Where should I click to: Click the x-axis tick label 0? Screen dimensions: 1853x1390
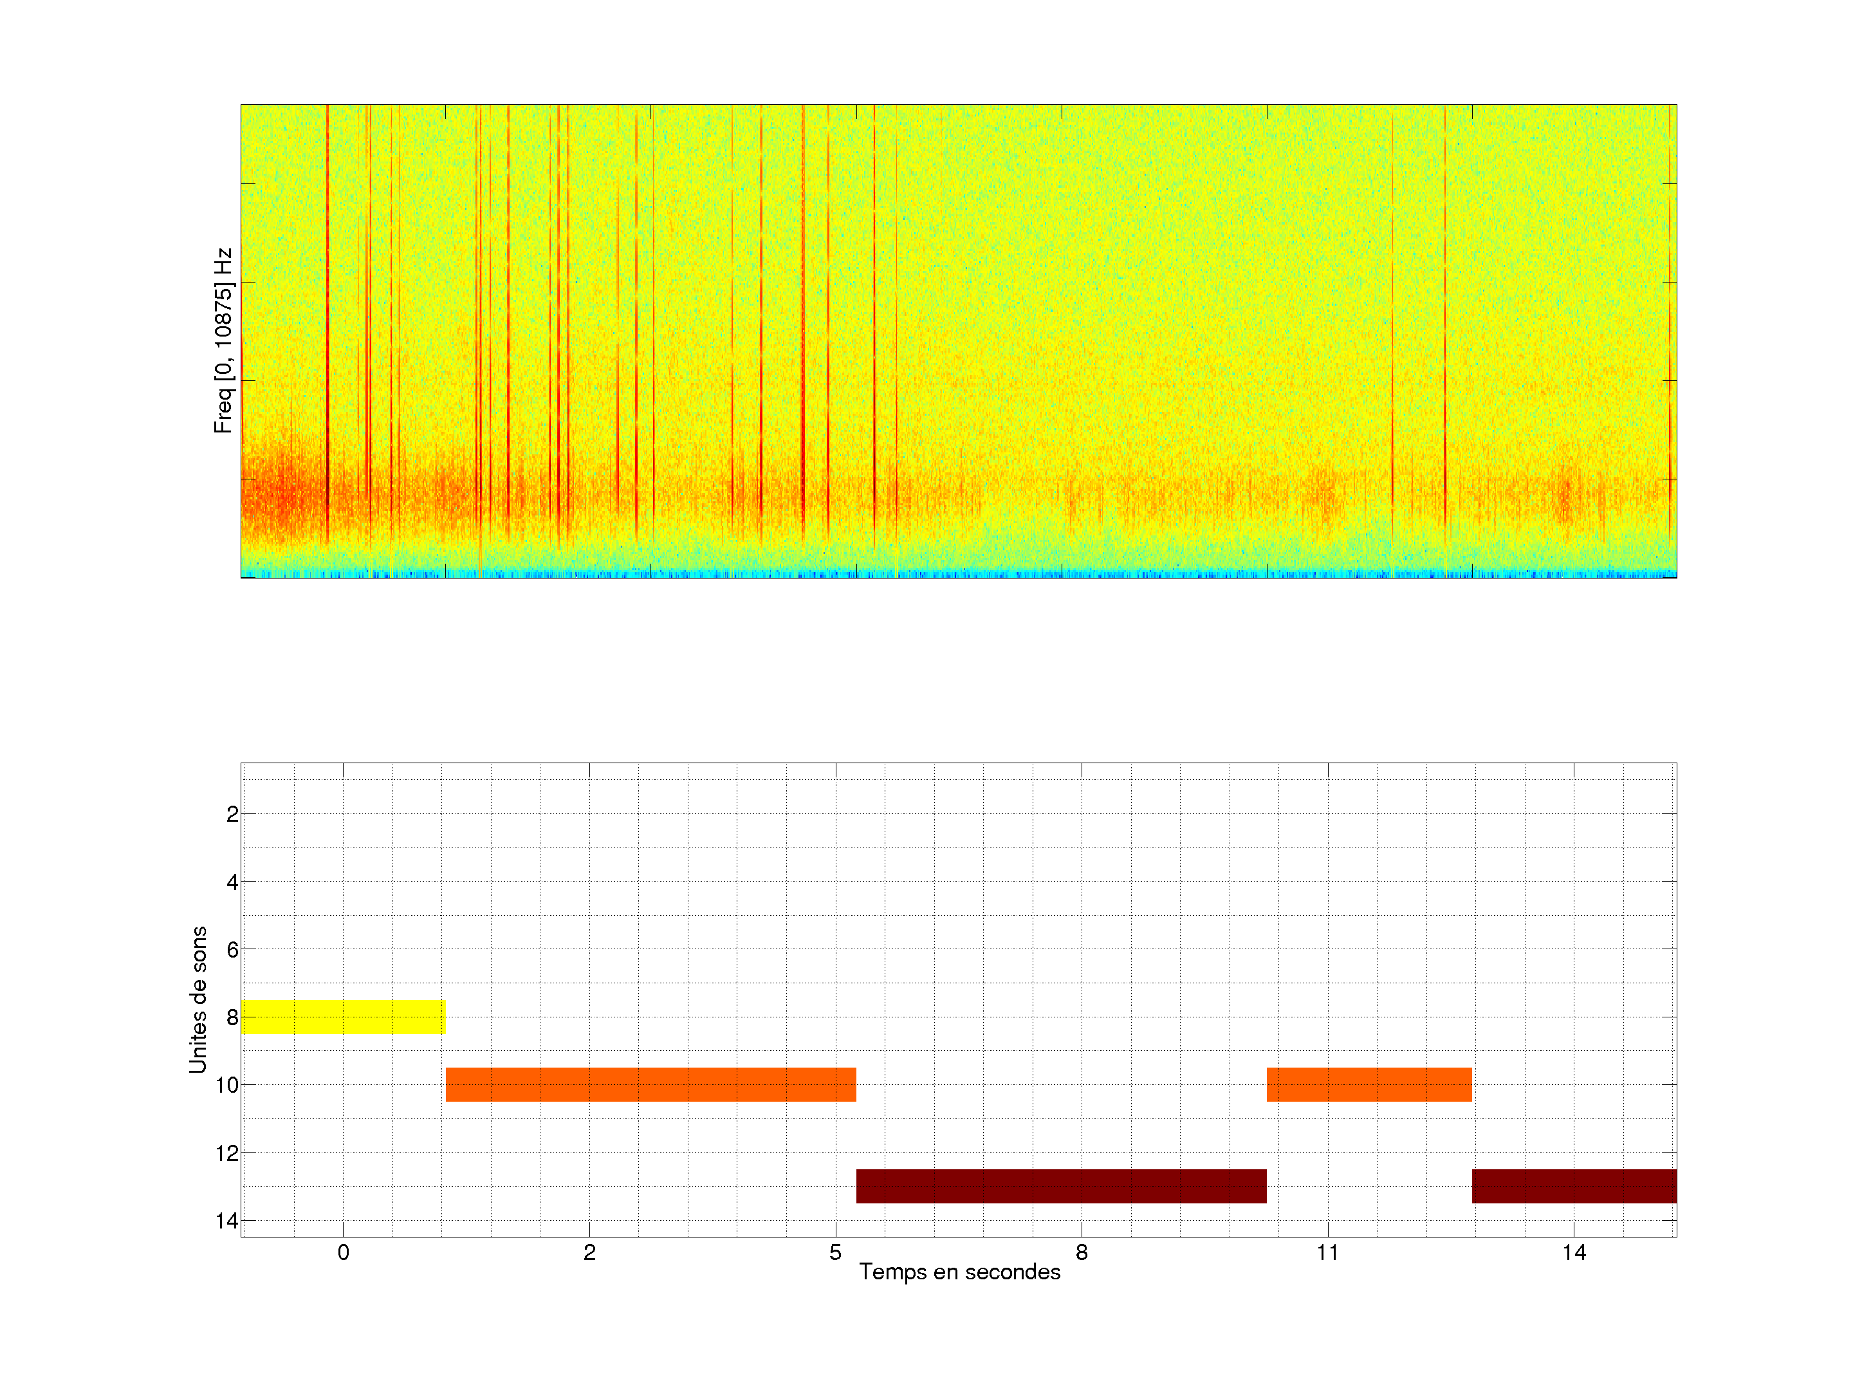pos(343,1252)
